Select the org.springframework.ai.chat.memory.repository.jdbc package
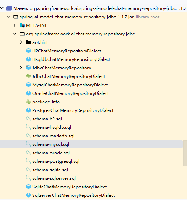187x200 pixels. (80, 34)
